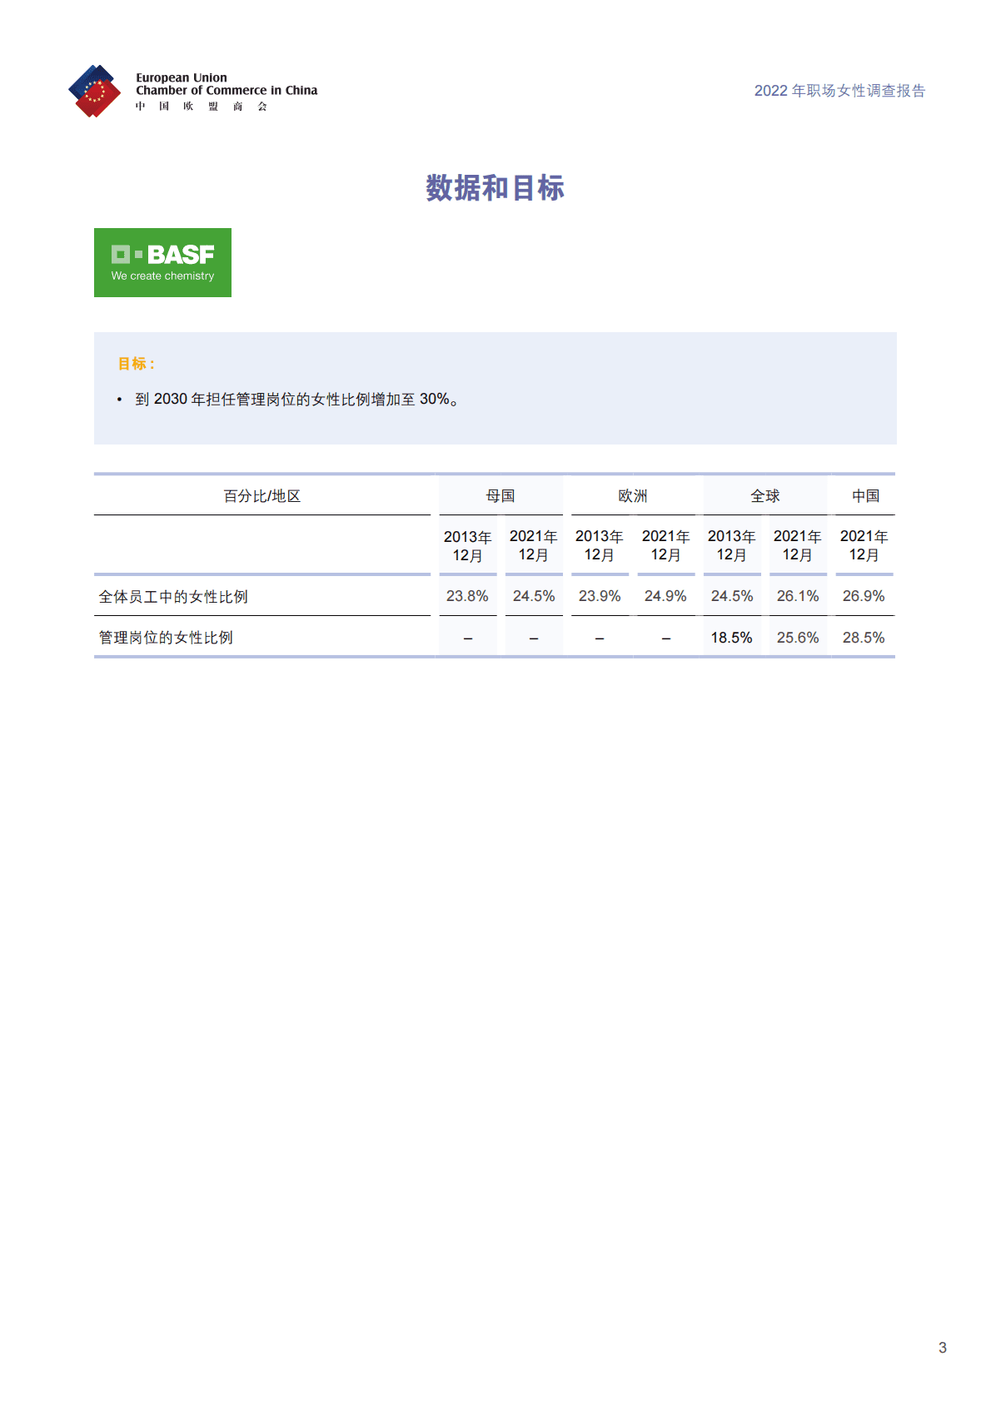Select the 全体员工中的女性比例 row label
The image size is (991, 1401).
(173, 597)
